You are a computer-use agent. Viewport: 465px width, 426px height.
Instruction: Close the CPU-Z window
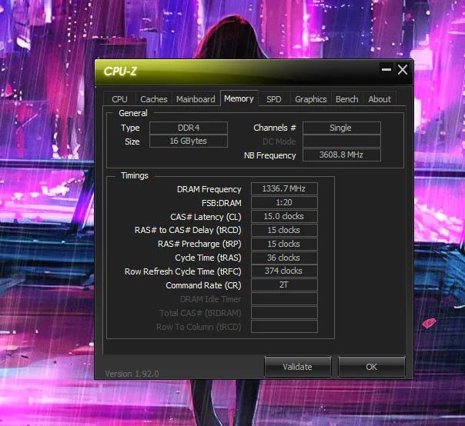(403, 70)
